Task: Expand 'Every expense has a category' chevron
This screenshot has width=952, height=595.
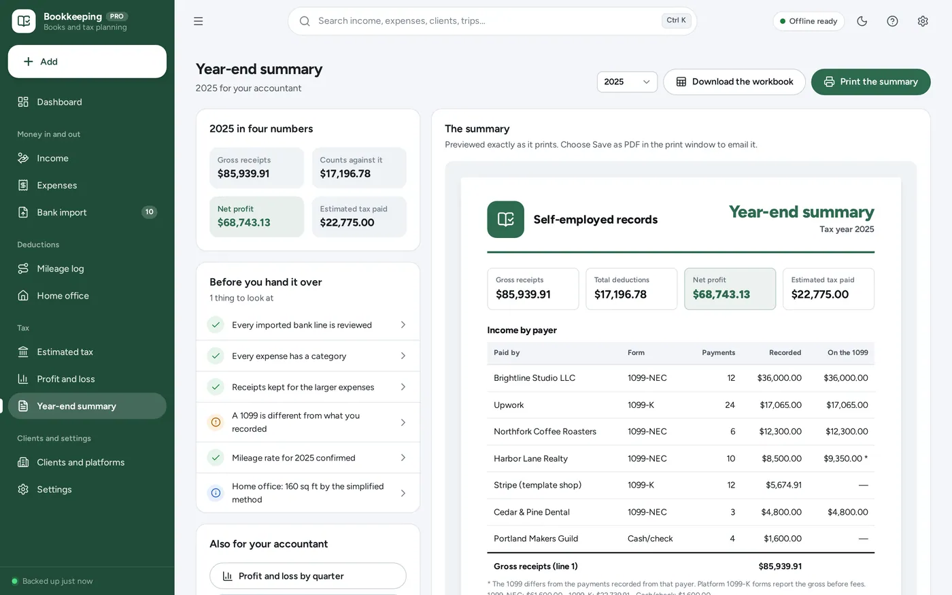Action: coord(403,356)
